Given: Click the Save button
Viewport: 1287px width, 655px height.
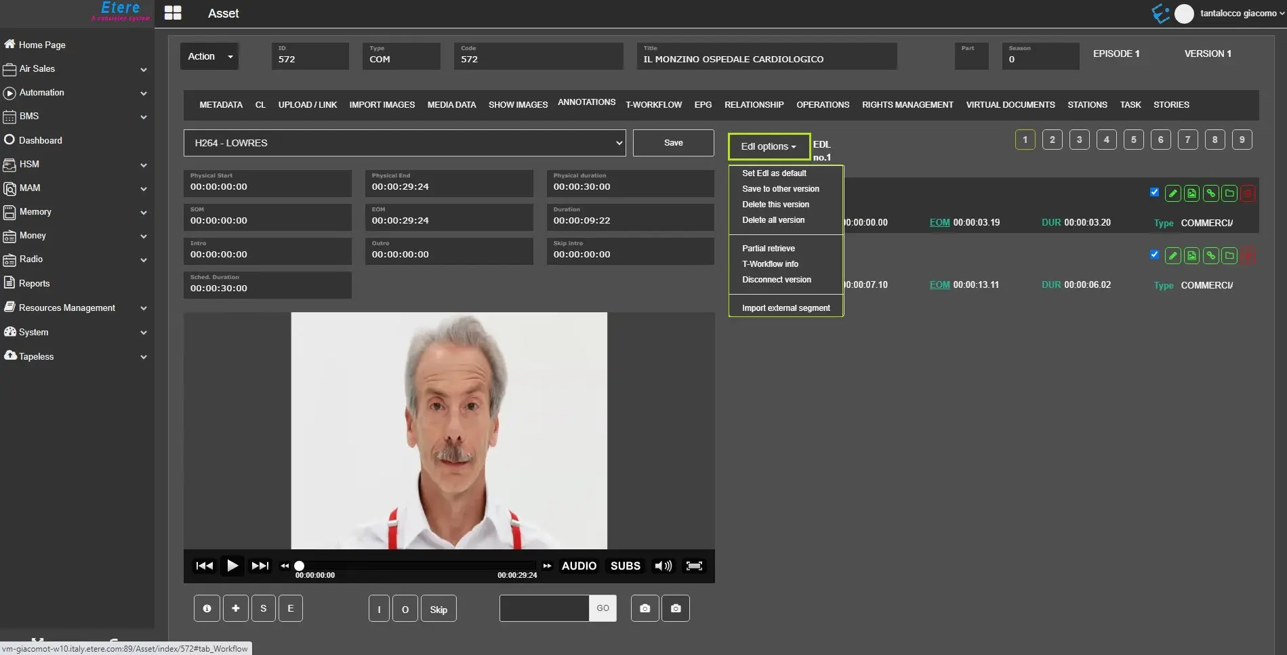Looking at the screenshot, I should [x=673, y=143].
